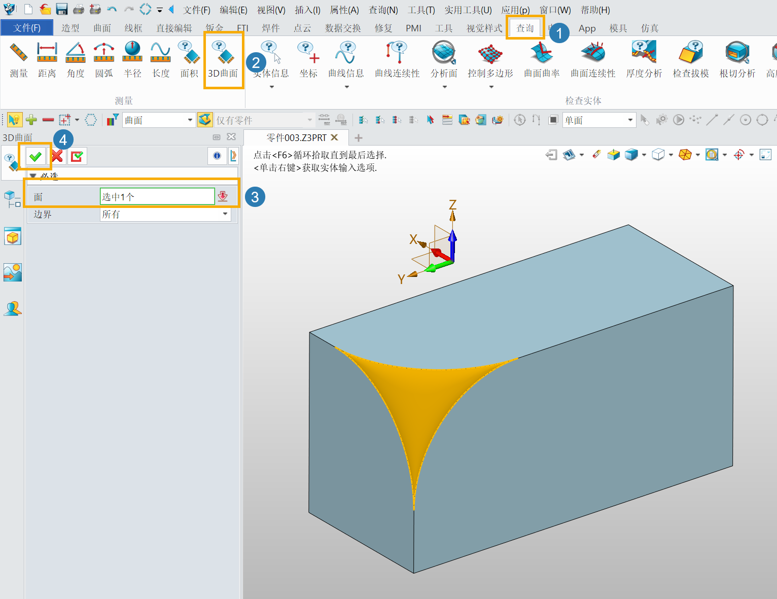Open the 帮助(H) menu
Viewport: 777px width, 599px height.
click(595, 10)
